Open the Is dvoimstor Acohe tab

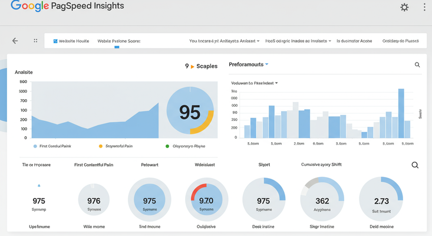(x=354, y=41)
